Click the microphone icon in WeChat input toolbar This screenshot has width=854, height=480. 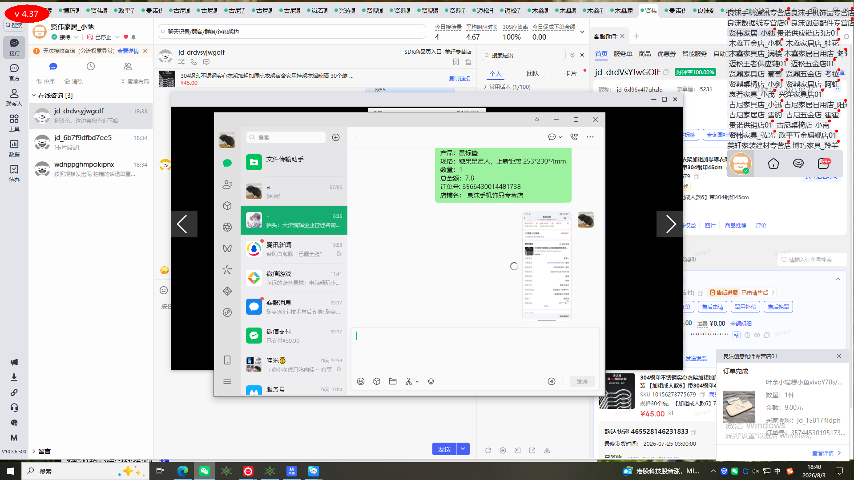point(431,381)
